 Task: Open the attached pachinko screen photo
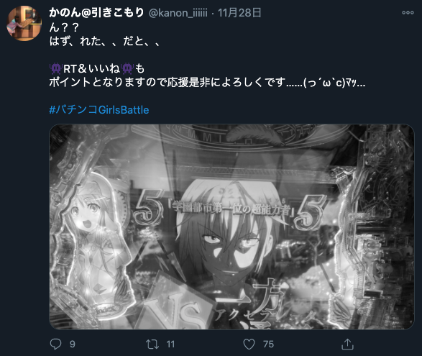[x=231, y=227]
